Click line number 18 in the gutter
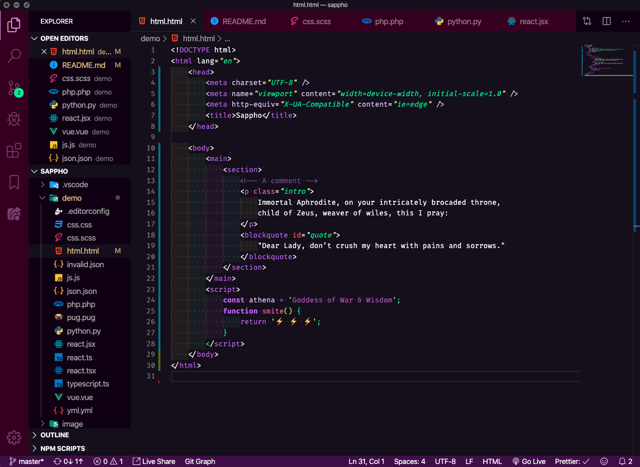The image size is (640, 467). pos(150,235)
